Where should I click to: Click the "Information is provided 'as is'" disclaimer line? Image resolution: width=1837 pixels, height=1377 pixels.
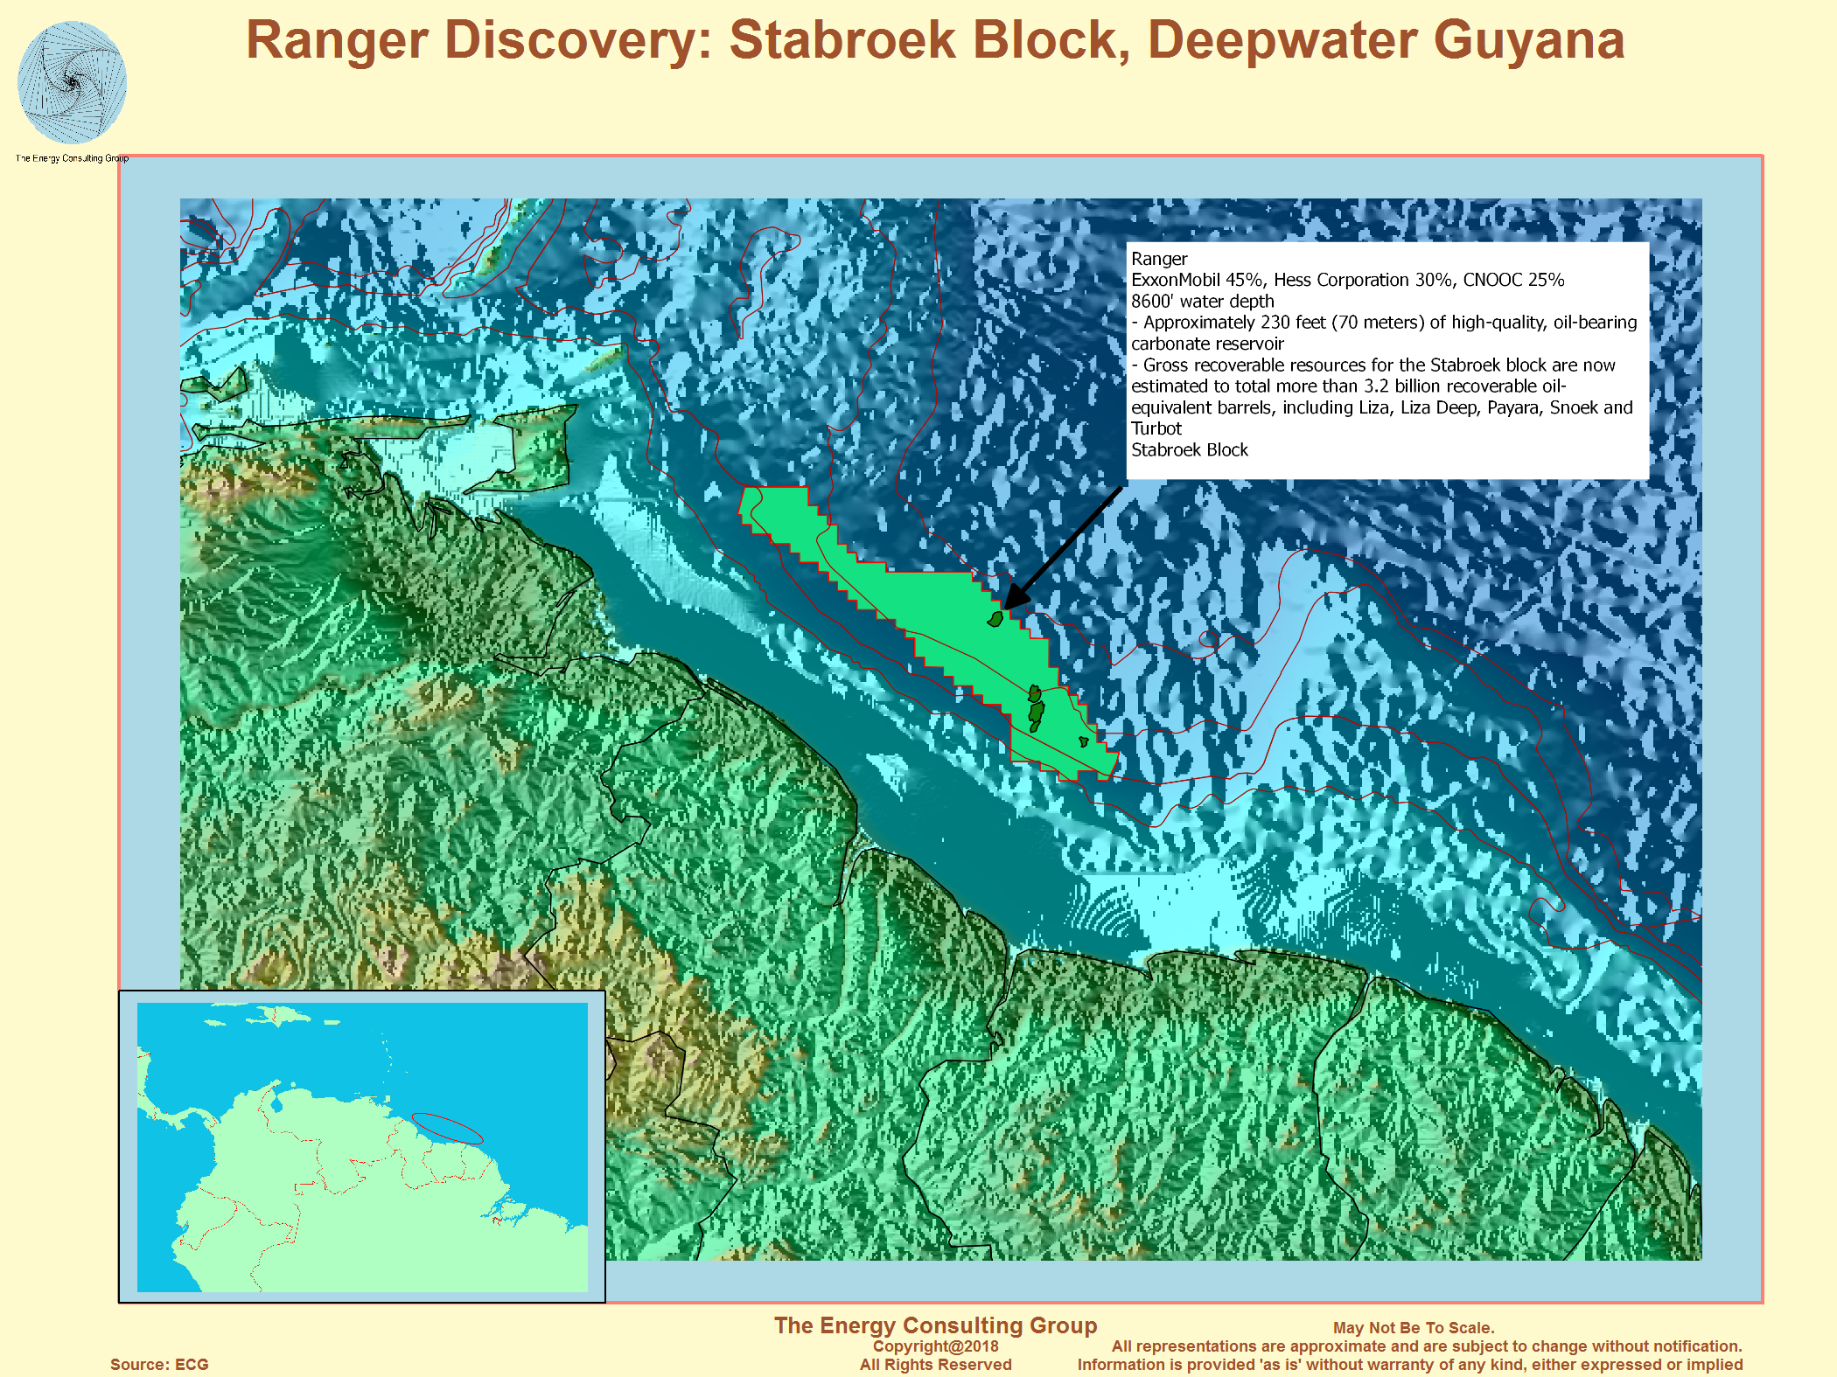click(1410, 1365)
